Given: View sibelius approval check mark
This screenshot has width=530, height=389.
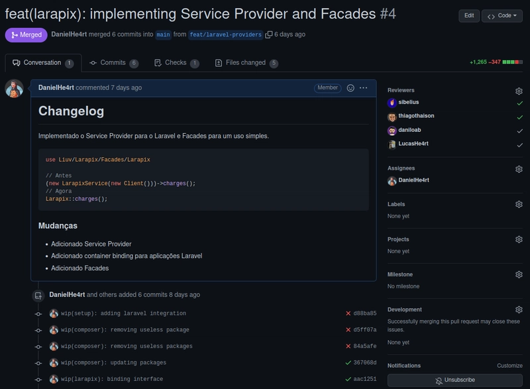Looking at the screenshot, I should pos(520,103).
